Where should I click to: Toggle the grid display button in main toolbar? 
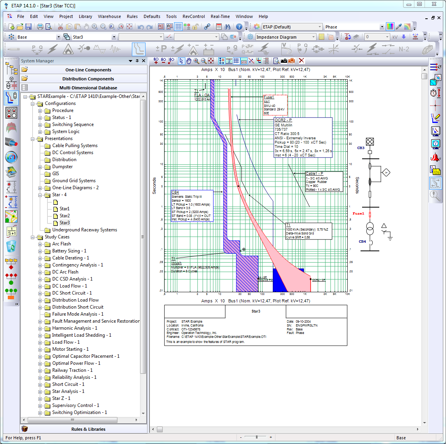coord(178,27)
